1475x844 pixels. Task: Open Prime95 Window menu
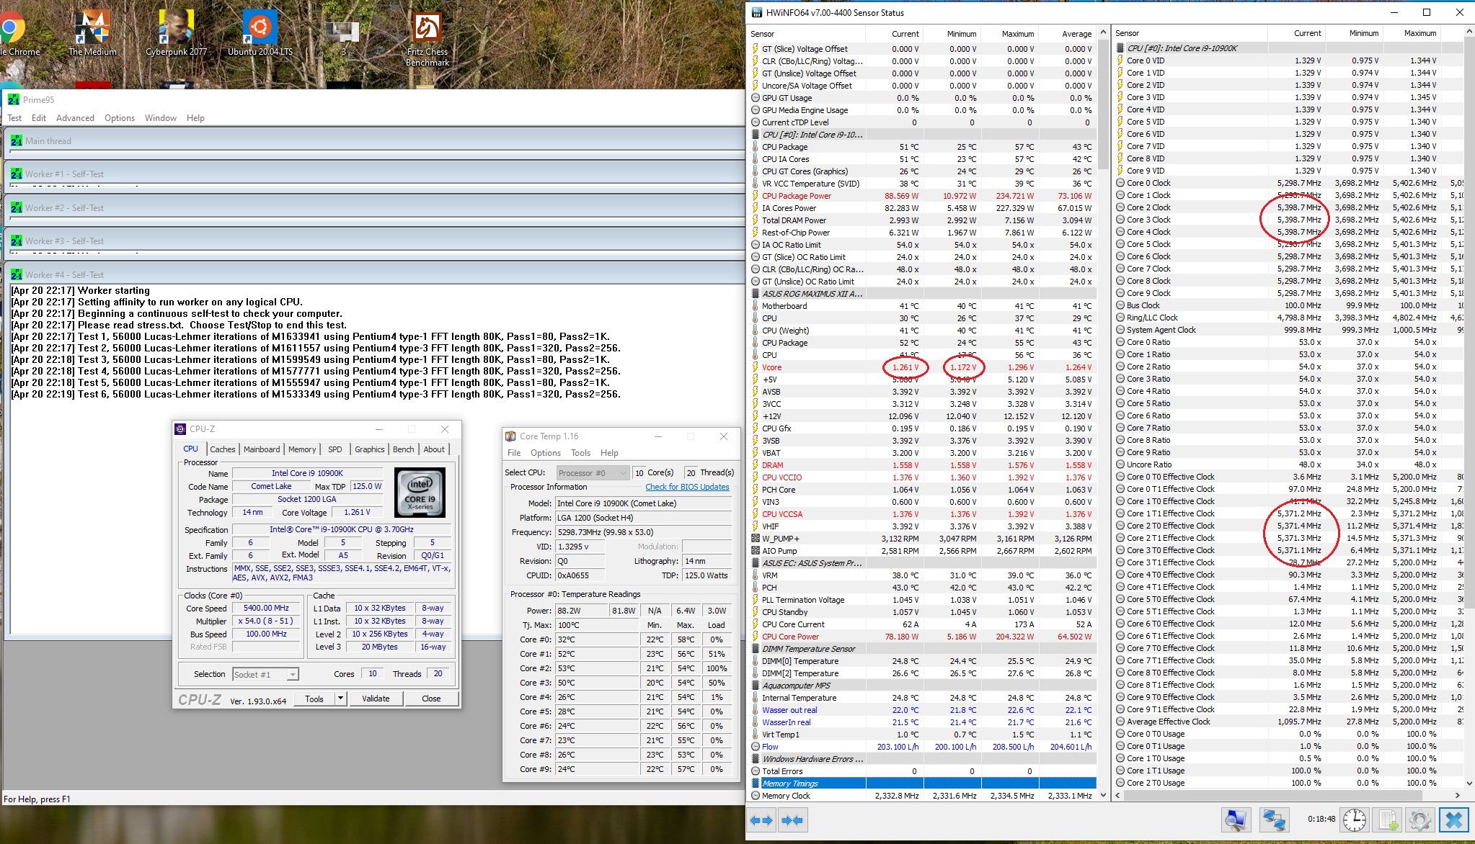click(160, 118)
